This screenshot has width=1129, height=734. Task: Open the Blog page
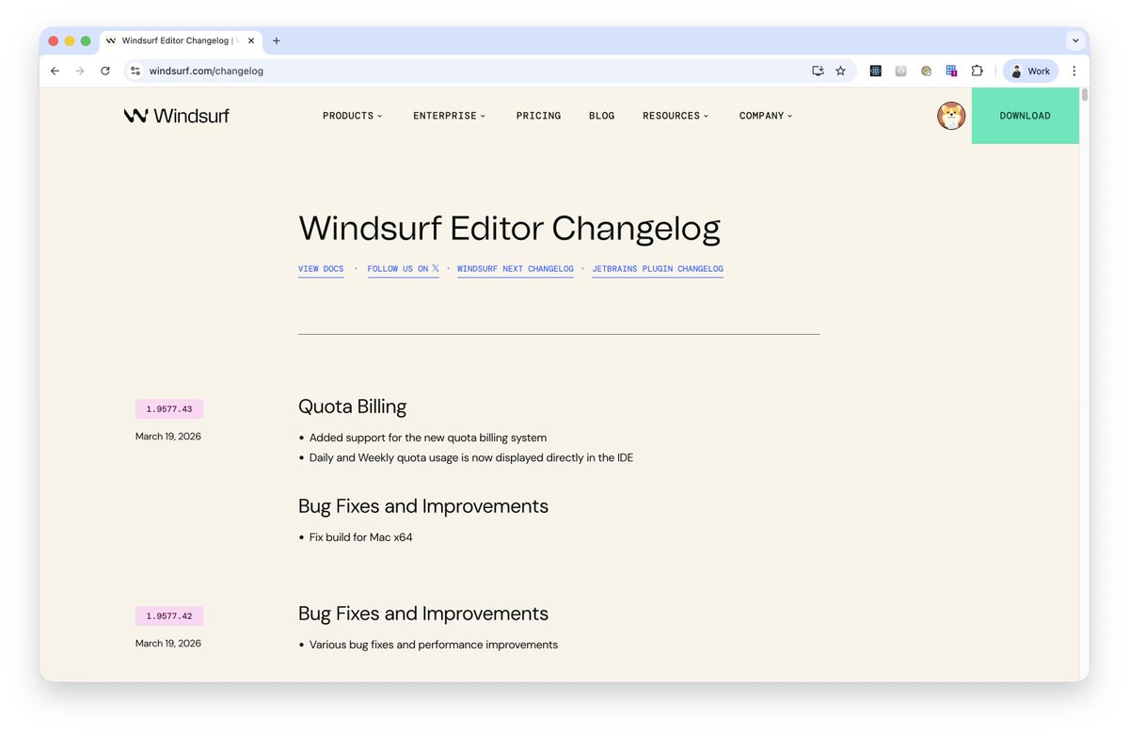pyautogui.click(x=602, y=116)
